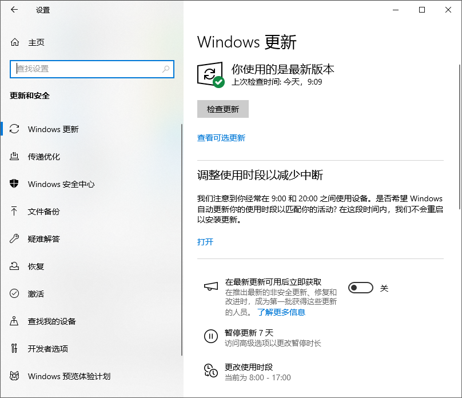Click the Home house icon
The height and width of the screenshot is (398, 462).
click(15, 42)
